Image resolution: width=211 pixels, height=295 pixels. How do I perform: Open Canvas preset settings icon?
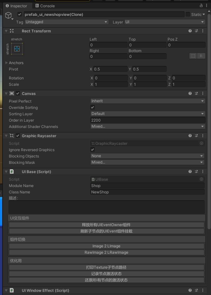pos(196,93)
